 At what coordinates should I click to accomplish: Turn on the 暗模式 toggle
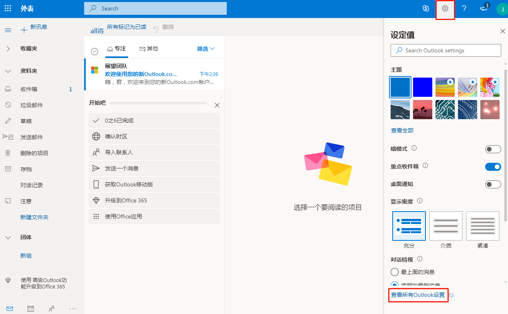(493, 149)
